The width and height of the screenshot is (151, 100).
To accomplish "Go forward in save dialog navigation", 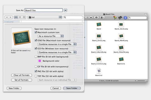I will (x=11, y=17).
